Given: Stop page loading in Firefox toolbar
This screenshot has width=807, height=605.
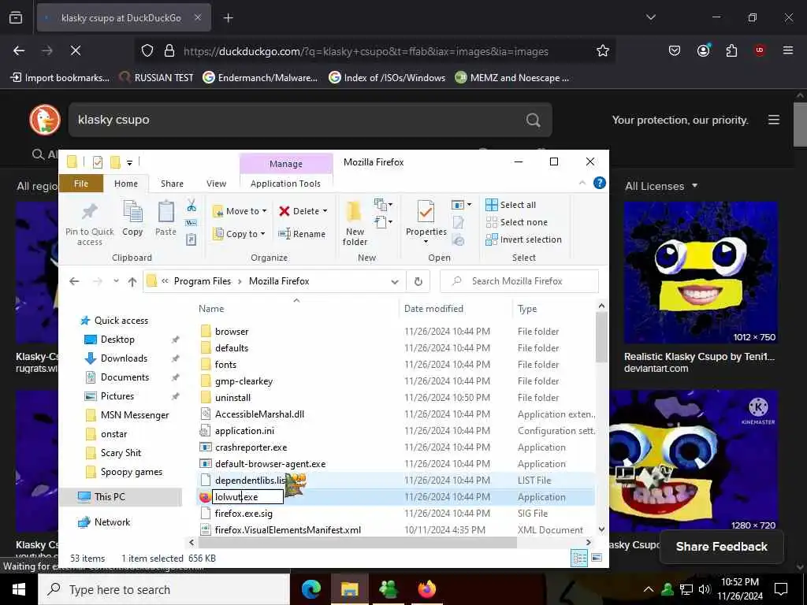Looking at the screenshot, I should click(x=75, y=50).
